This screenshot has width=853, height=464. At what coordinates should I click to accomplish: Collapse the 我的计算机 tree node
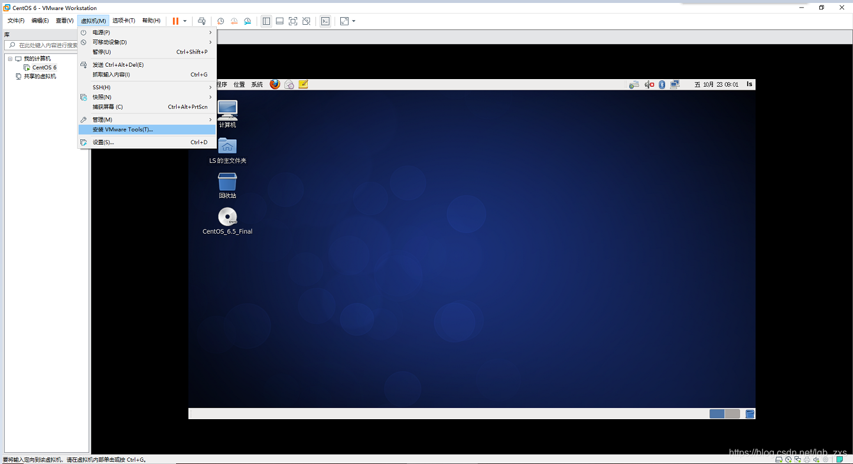[10, 58]
